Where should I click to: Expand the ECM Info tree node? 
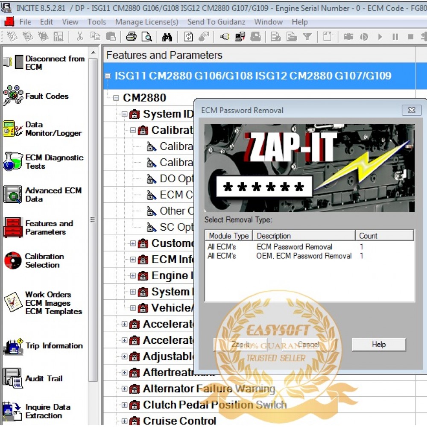coord(133,260)
